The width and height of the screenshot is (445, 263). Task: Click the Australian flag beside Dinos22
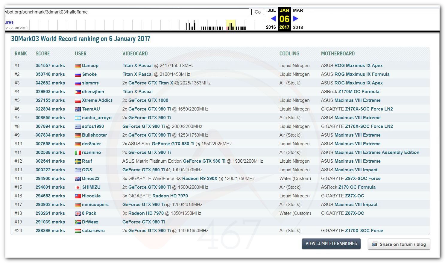tap(78, 179)
